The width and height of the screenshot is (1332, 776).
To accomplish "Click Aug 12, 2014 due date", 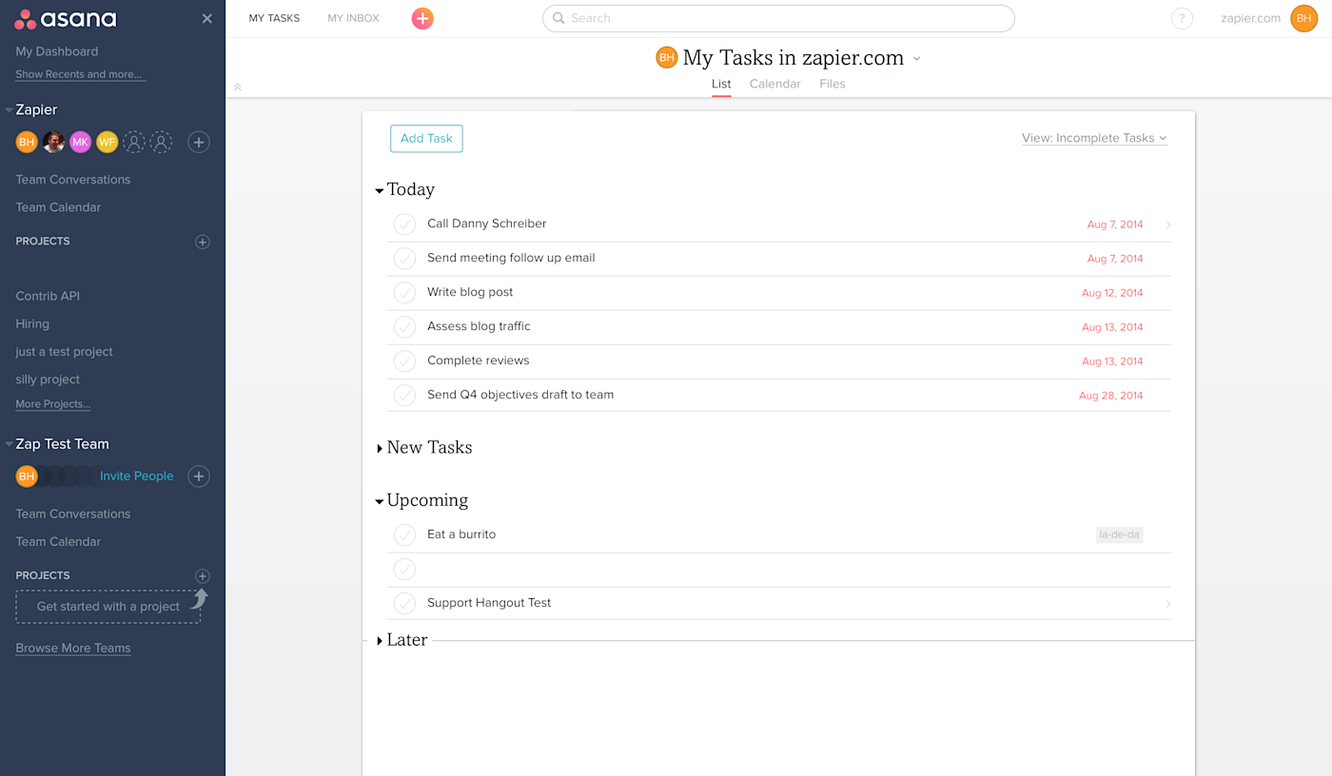I will [x=1112, y=293].
